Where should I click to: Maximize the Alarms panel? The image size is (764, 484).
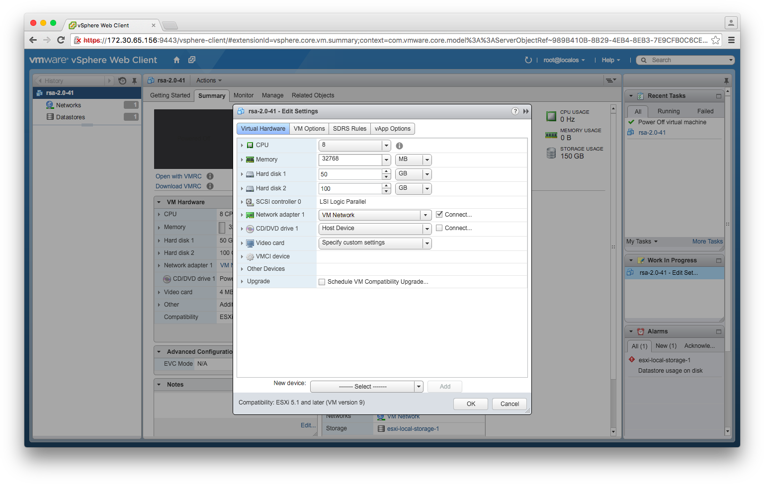tap(718, 331)
